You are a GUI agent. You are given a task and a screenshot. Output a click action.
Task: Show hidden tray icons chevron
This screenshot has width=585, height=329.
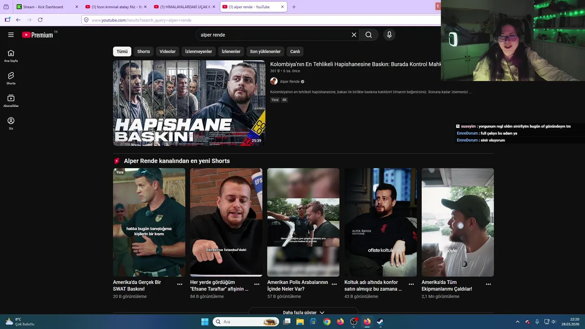(x=517, y=322)
